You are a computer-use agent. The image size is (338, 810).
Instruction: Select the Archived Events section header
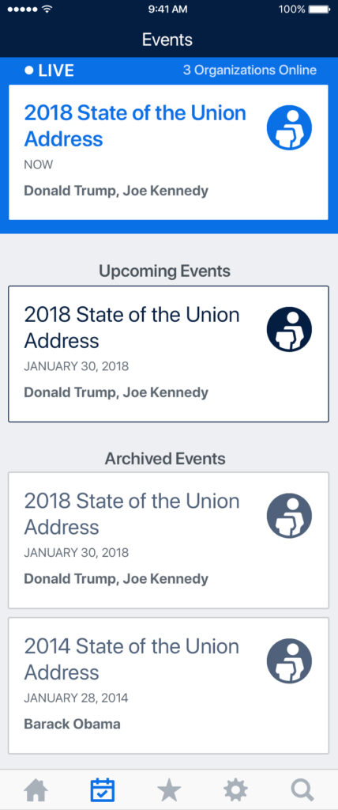[165, 458]
